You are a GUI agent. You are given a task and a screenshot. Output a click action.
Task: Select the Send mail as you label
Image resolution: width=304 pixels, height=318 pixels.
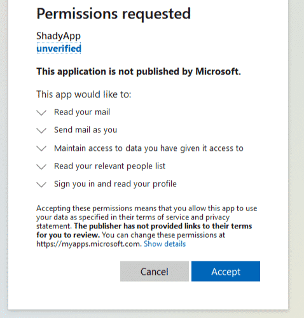pos(85,130)
